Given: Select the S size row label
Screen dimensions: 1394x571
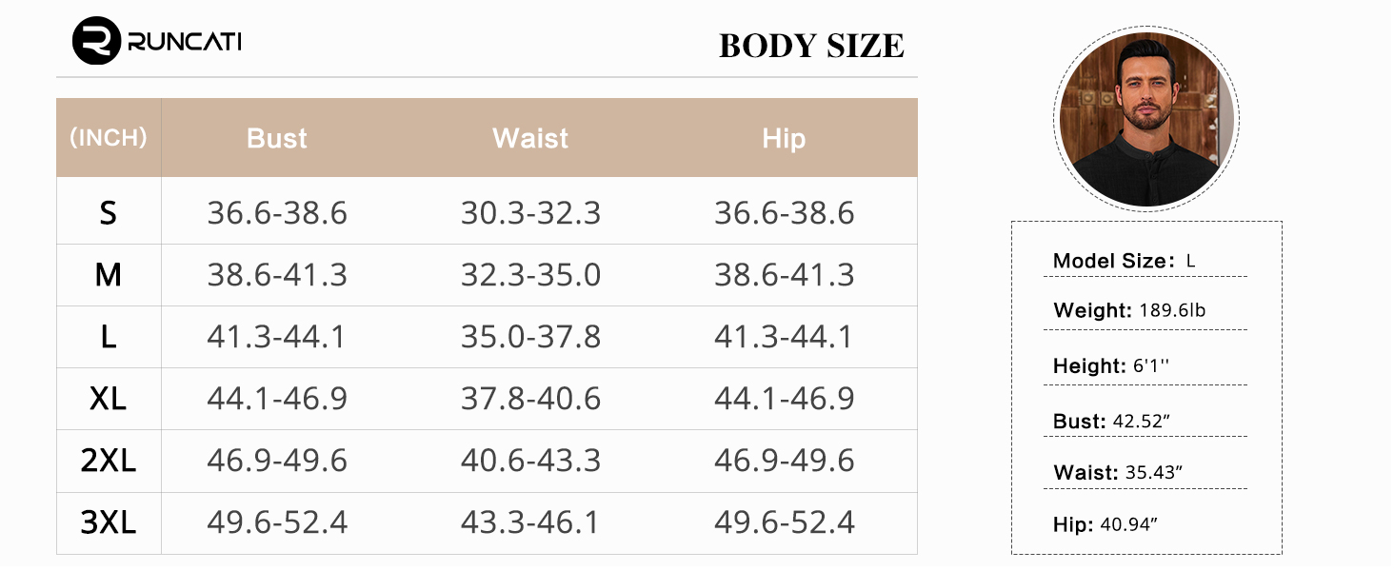Looking at the screenshot, I should (109, 213).
